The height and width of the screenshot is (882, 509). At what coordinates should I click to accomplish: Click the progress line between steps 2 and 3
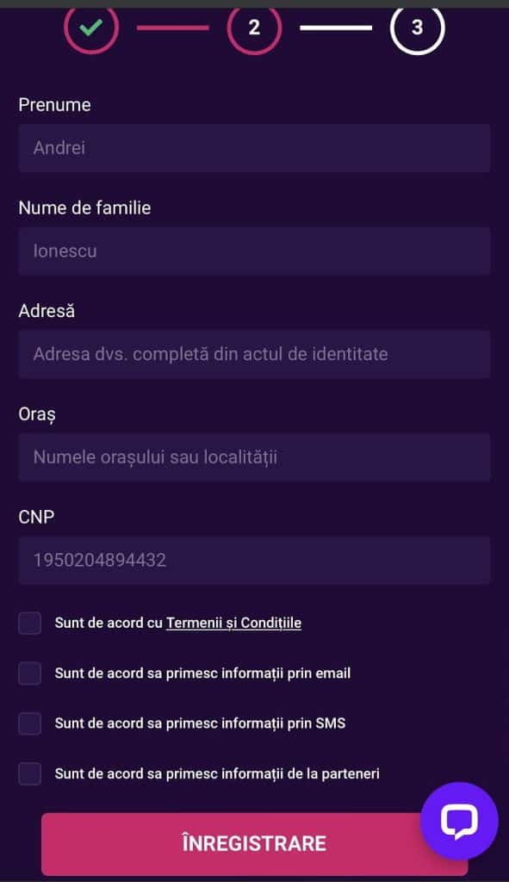(x=336, y=28)
